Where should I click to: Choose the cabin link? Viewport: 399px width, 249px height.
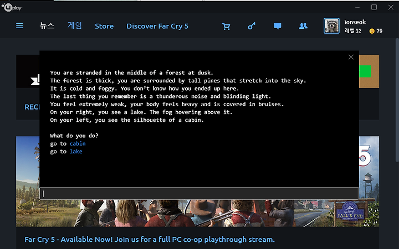(78, 143)
